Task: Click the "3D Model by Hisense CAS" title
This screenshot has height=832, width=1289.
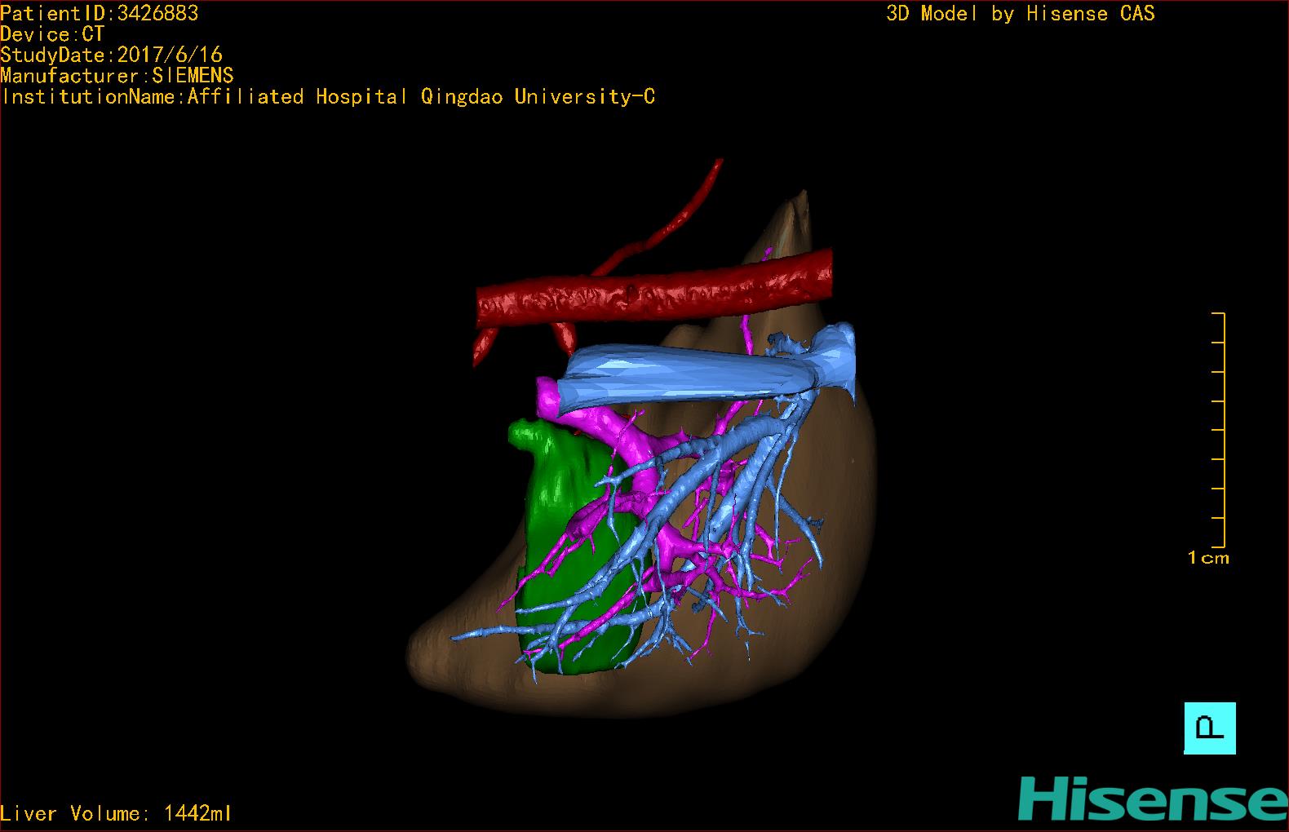Action: click(1020, 13)
